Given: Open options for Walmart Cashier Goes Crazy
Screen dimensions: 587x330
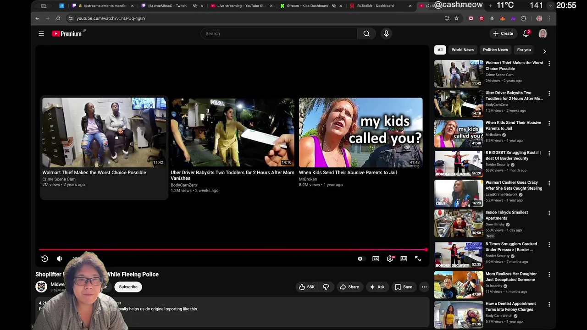Looking at the screenshot, I should 549,183.
